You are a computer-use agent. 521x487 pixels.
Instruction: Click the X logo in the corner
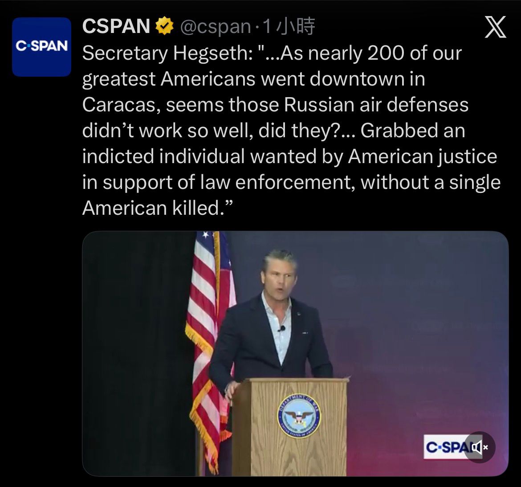point(495,27)
